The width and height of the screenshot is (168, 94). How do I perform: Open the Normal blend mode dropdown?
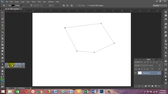[x=141, y=66]
